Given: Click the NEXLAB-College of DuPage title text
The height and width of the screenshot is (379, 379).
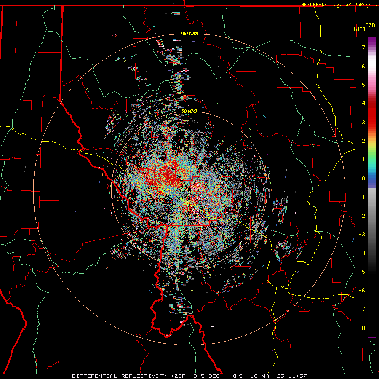Looking at the screenshot, I should [x=337, y=5].
